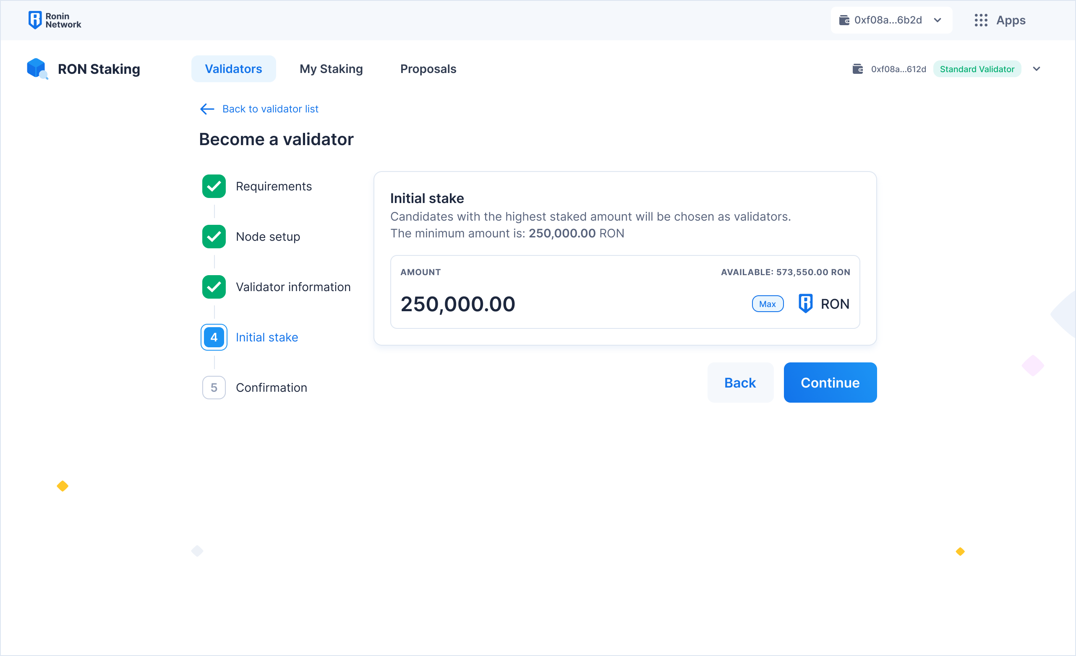The height and width of the screenshot is (656, 1076).
Task: Click the Validator information green checkmark
Action: [x=214, y=287]
